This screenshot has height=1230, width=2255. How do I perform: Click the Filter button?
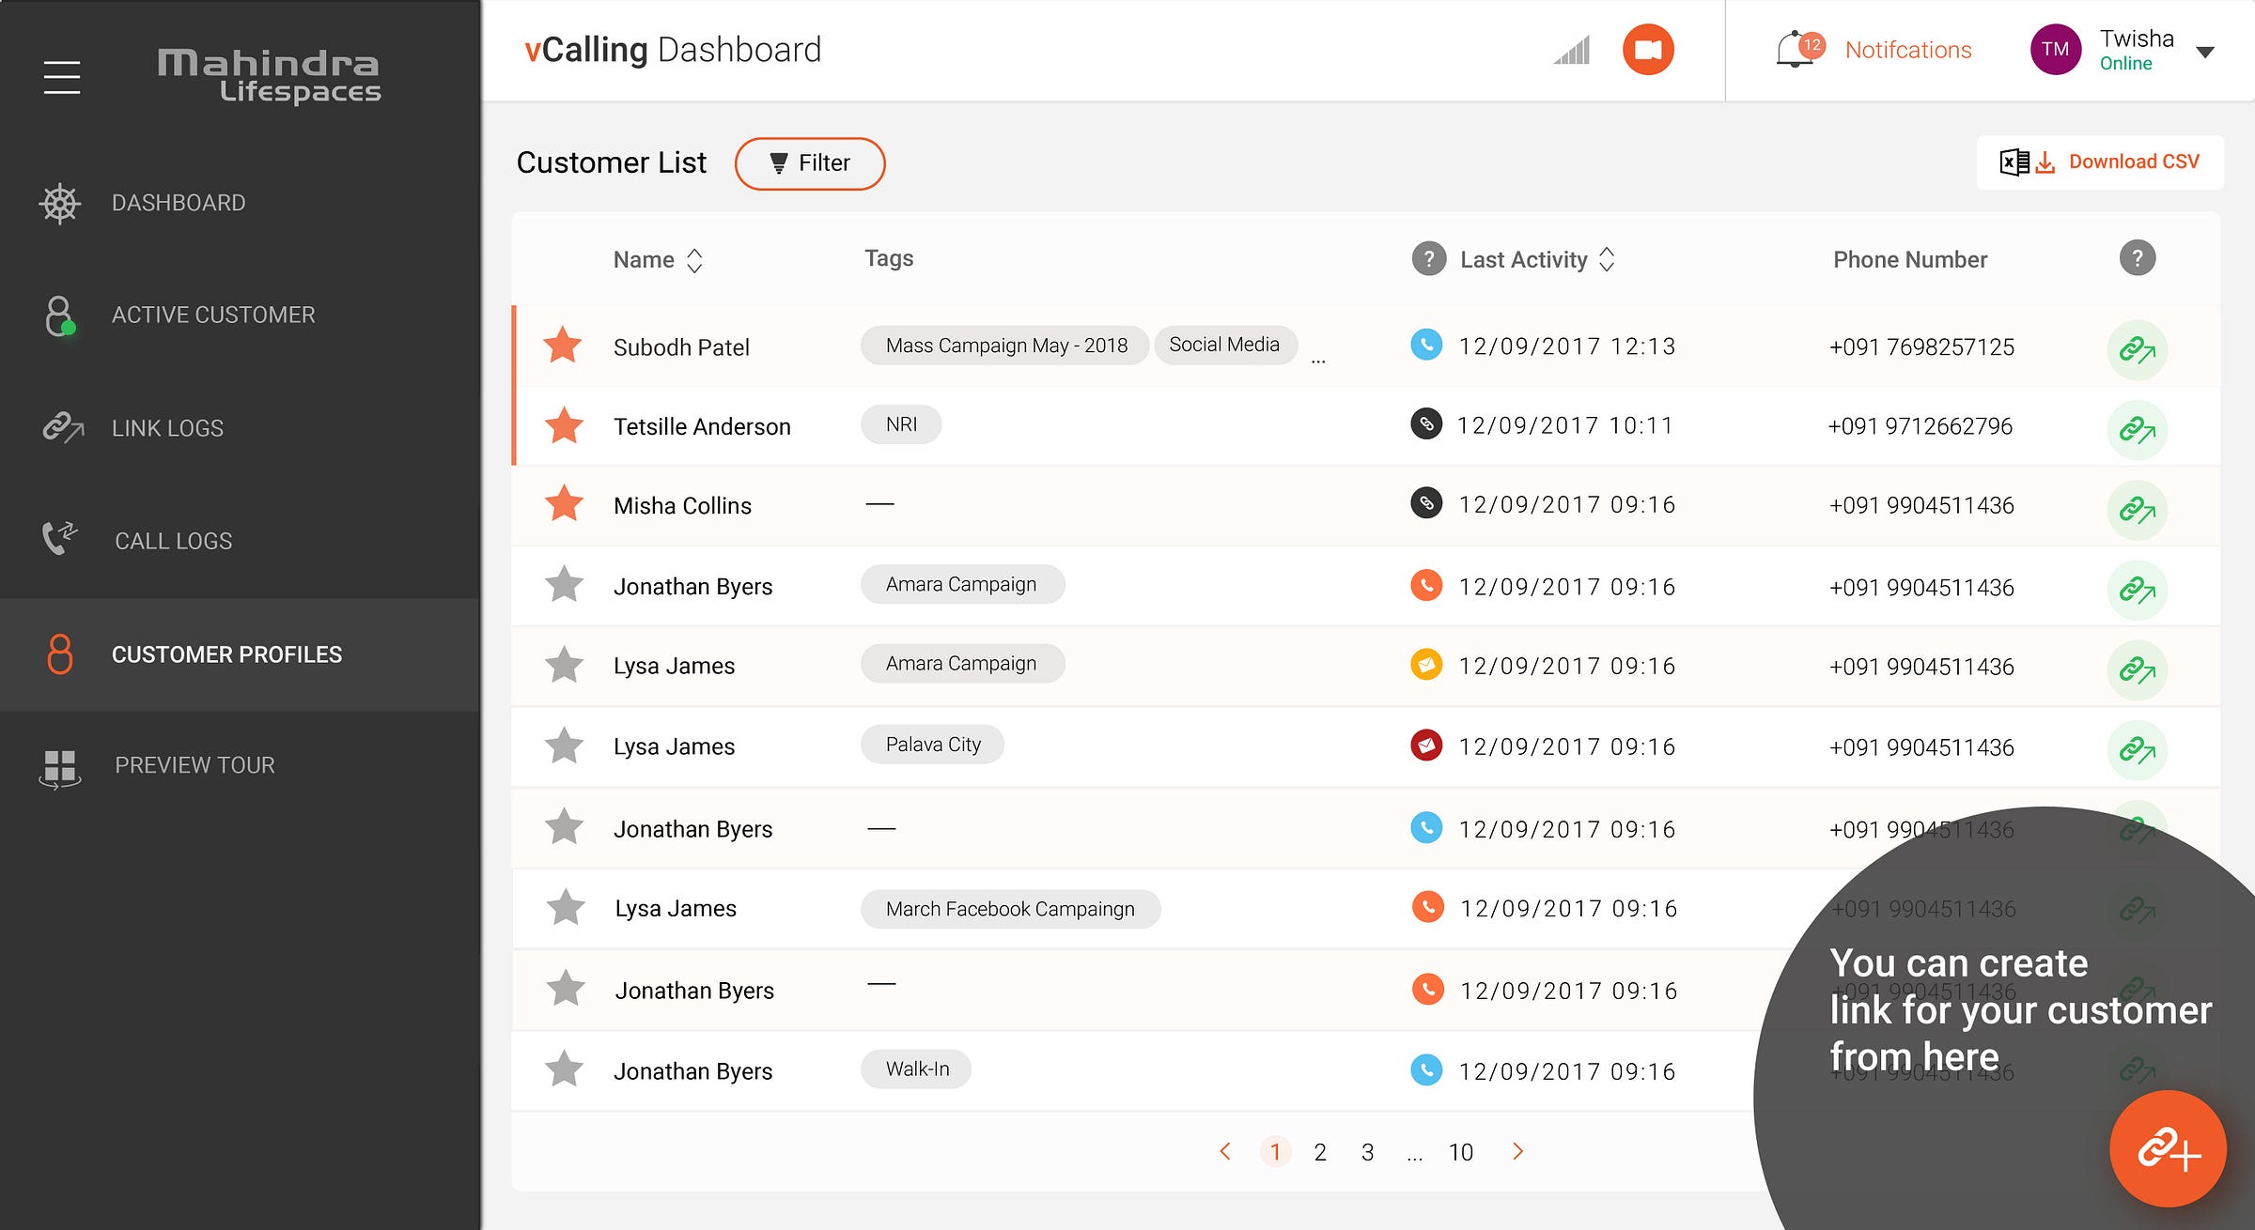810,163
